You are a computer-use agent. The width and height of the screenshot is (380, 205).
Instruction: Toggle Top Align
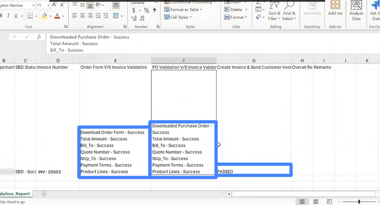[x=75, y=4]
